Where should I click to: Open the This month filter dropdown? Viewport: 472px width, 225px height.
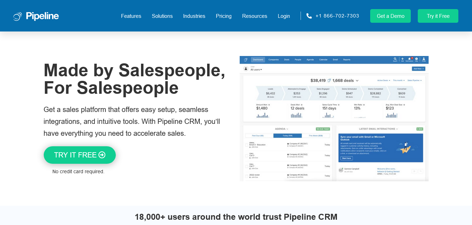click(x=399, y=80)
